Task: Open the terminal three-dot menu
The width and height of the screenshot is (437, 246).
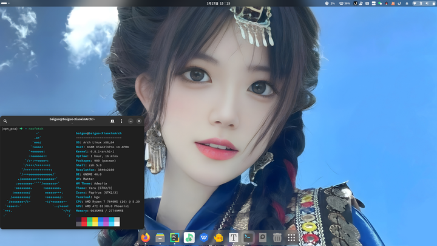Action: pyautogui.click(x=121, y=121)
